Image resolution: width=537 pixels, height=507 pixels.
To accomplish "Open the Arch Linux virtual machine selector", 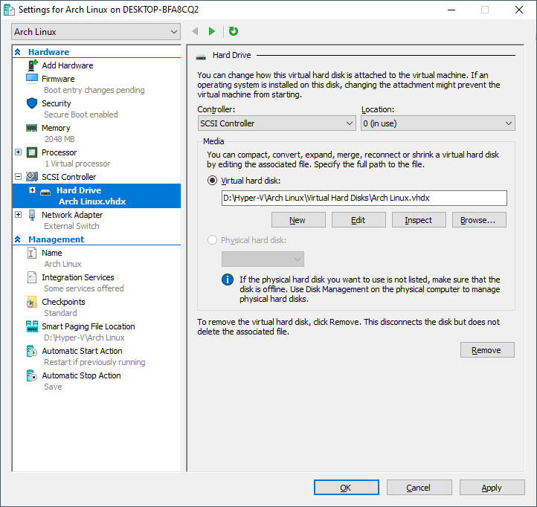I will coord(96,32).
